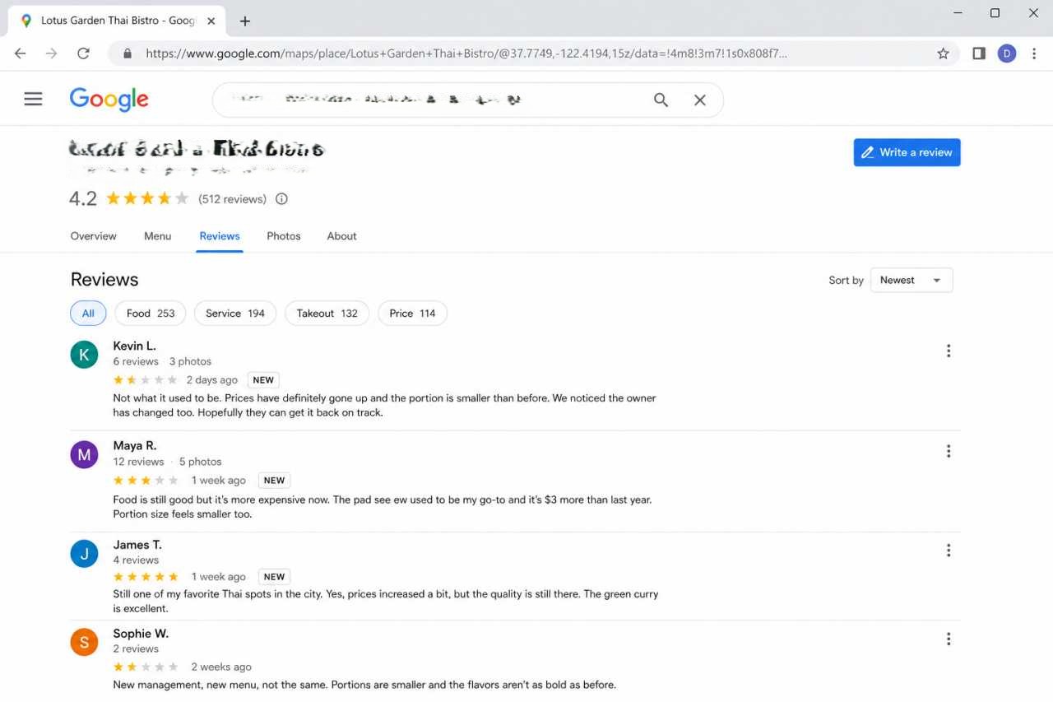Click James T.'s review text about green curry
Viewport: 1053px width, 702px height.
click(x=386, y=602)
